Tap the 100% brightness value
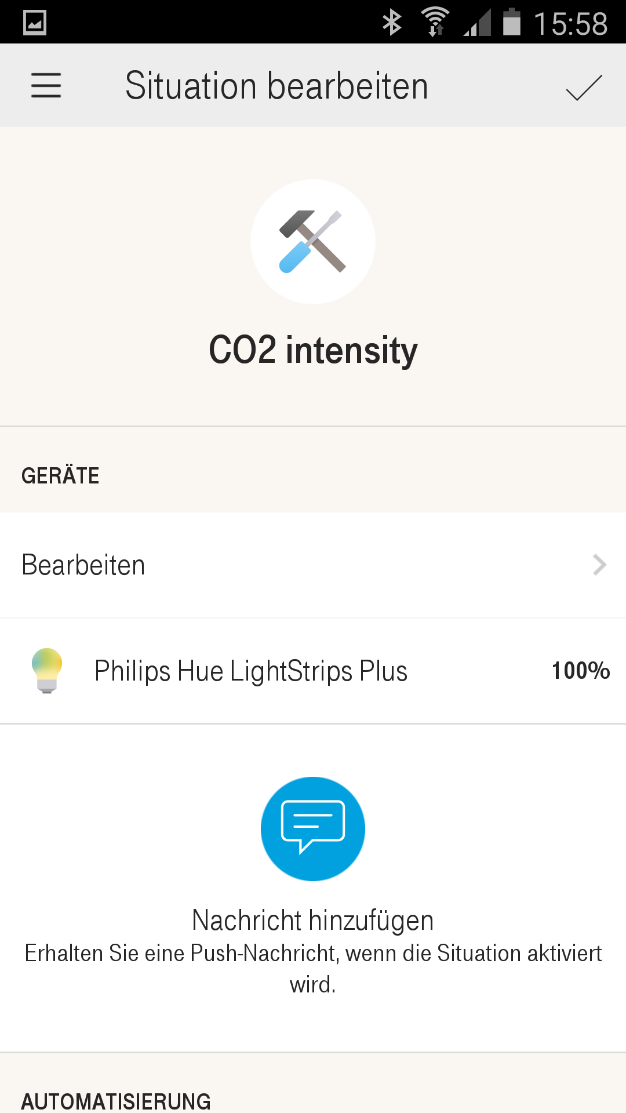The width and height of the screenshot is (626, 1113). point(580,671)
